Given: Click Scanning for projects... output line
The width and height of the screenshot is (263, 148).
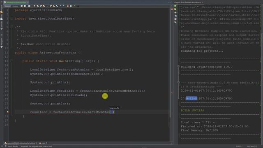Looking at the screenshot, I should click(202, 51).
